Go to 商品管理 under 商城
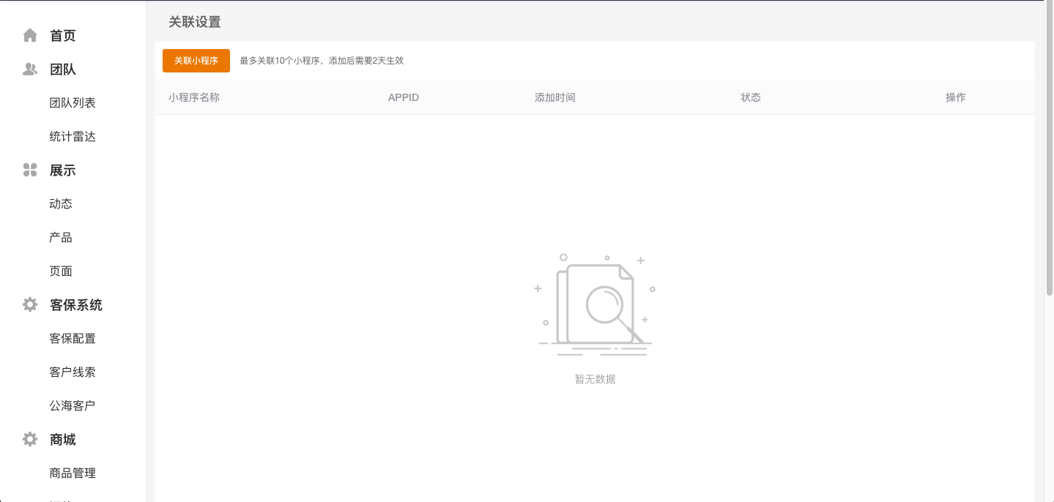Image resolution: width=1054 pixels, height=502 pixels. pyautogui.click(x=73, y=473)
